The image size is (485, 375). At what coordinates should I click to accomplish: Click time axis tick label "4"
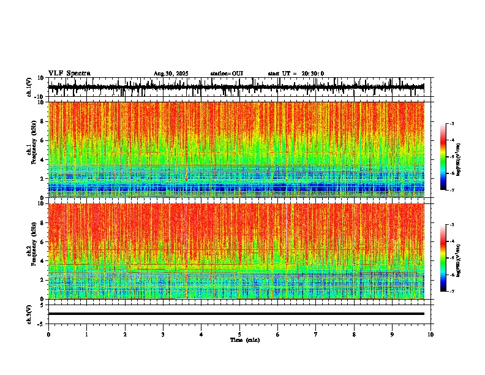coord(201,335)
